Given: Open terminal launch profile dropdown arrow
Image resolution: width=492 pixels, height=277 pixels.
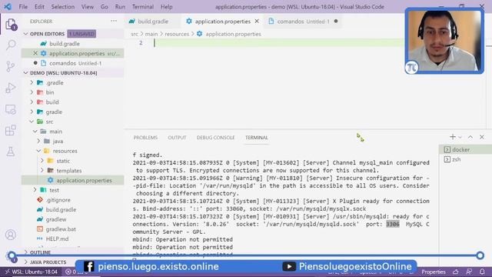Looking at the screenshot, I should [x=460, y=137].
